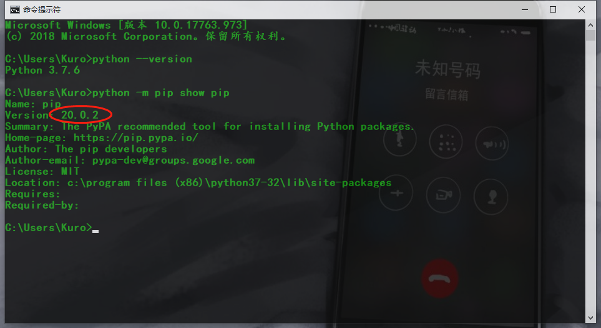Tap the FaceTime video camera icon
Image resolution: width=601 pixels, height=328 pixels.
coord(443,196)
